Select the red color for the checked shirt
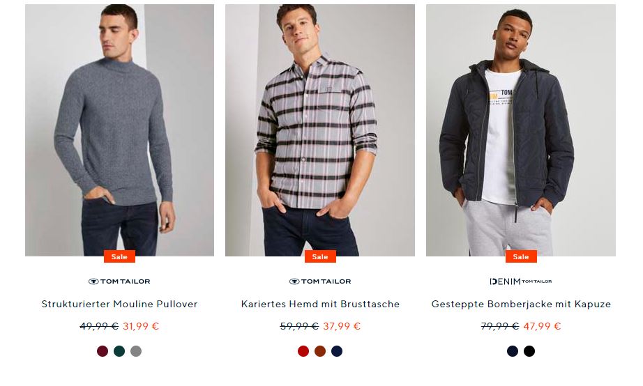 coord(303,351)
